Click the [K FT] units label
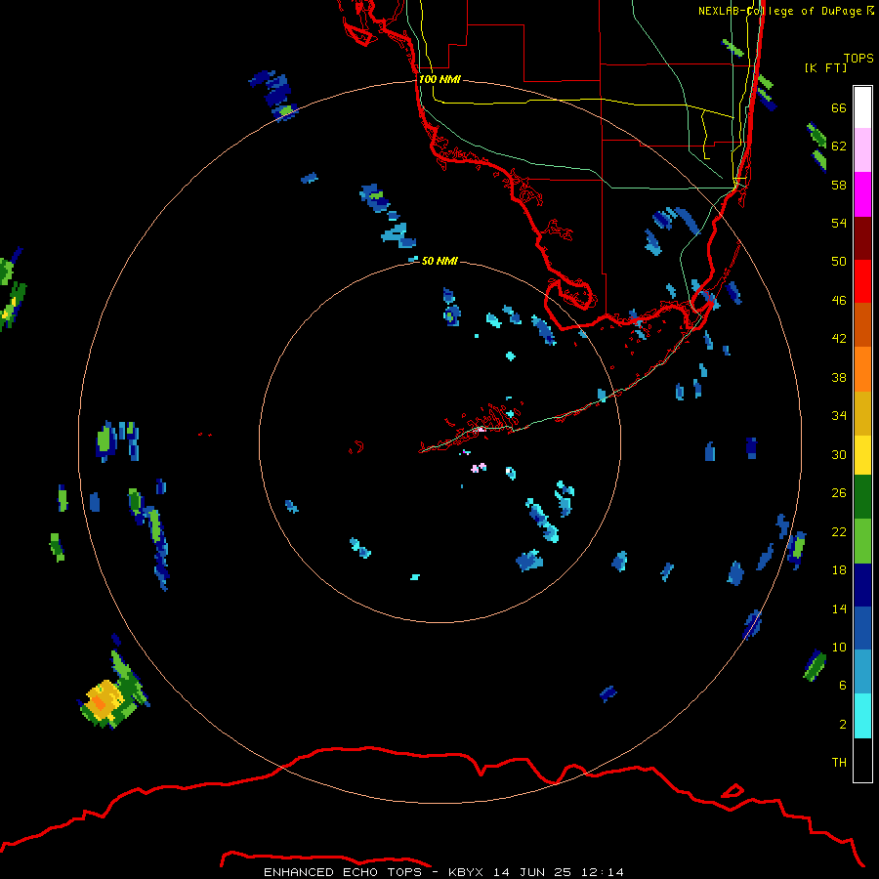879x879 pixels. (825, 67)
